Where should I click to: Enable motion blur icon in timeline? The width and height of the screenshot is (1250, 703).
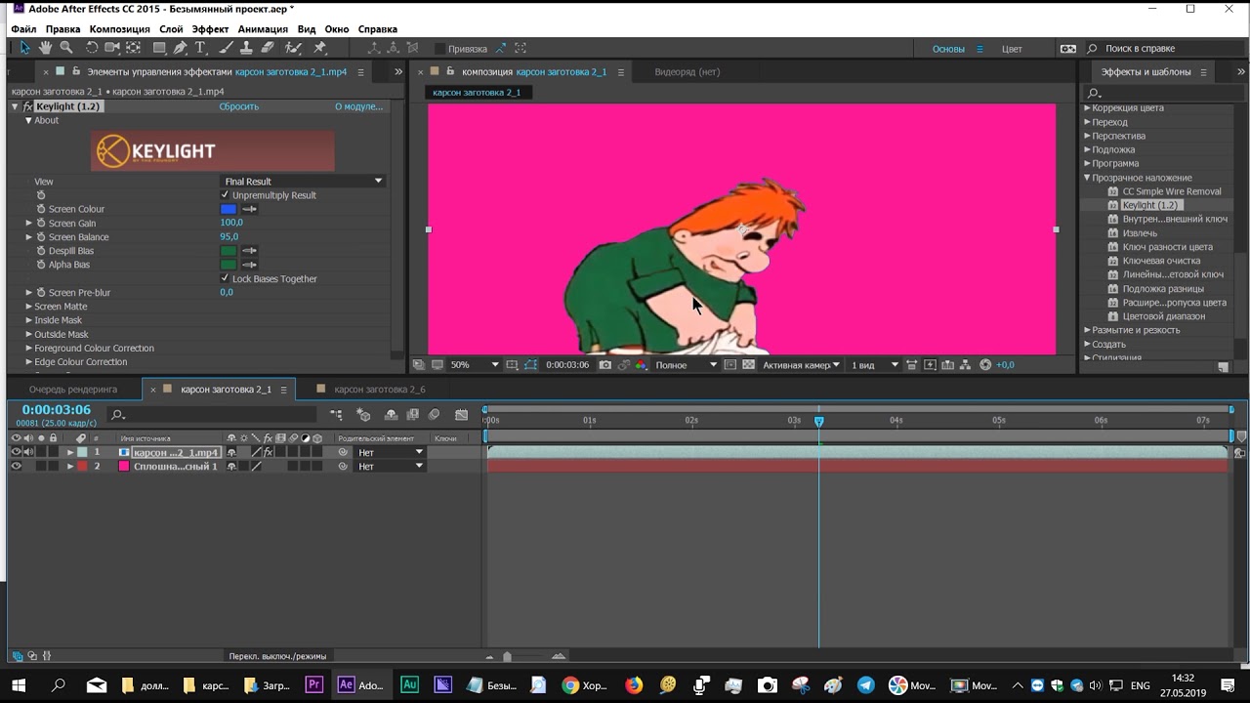pos(435,415)
